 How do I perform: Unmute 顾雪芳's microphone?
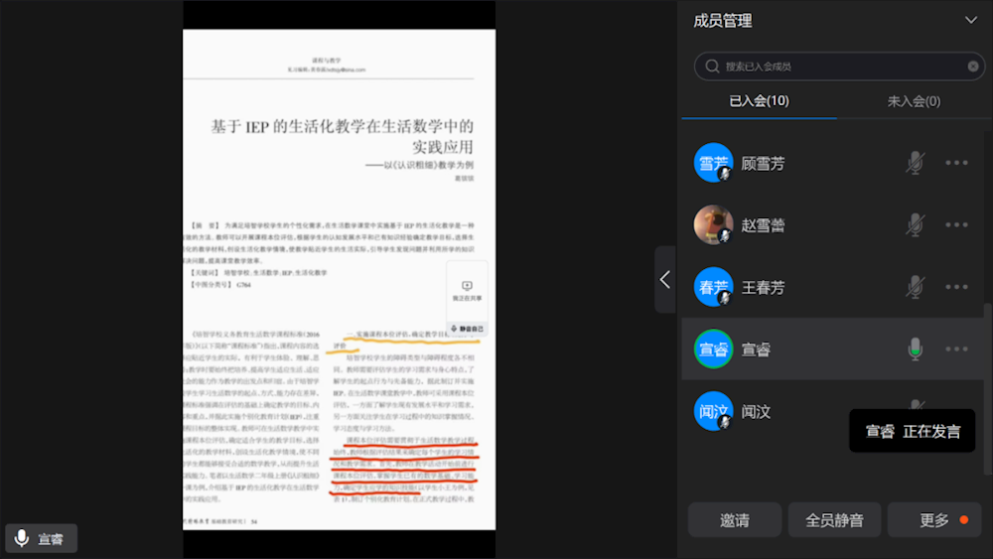915,163
